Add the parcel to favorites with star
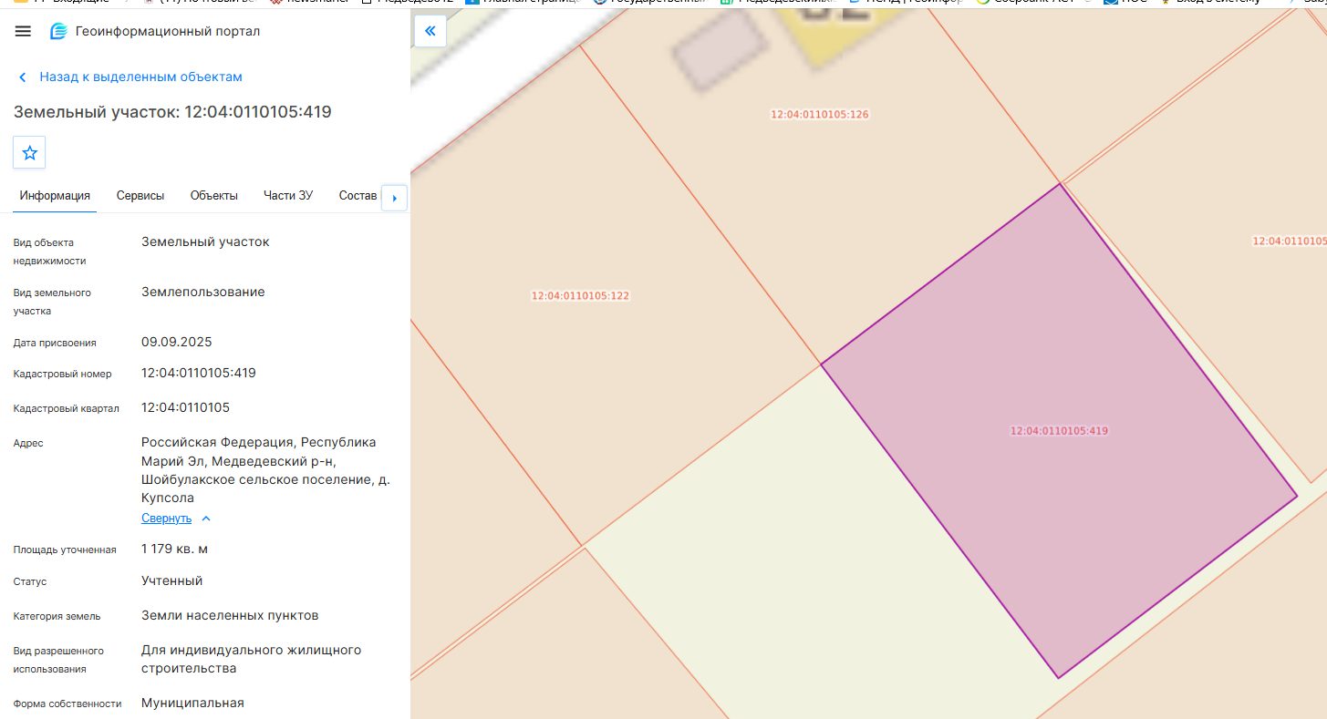 click(29, 152)
